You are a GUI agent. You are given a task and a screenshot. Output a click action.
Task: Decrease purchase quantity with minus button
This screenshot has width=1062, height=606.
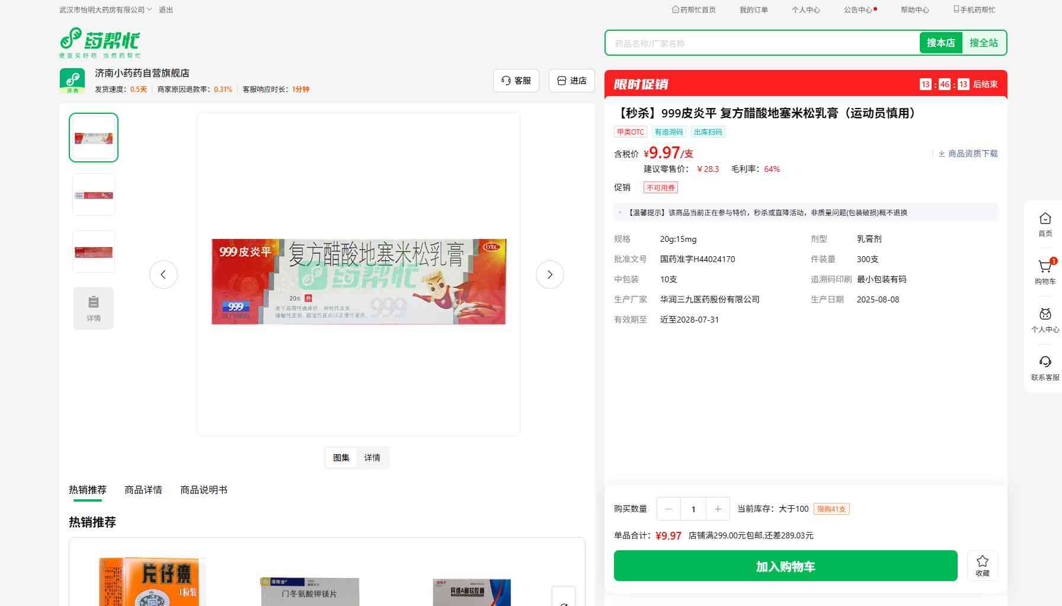tap(668, 509)
